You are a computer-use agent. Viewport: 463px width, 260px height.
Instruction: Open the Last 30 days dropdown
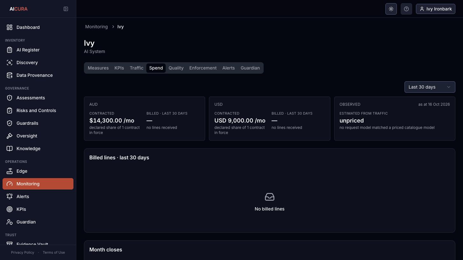pos(430,87)
